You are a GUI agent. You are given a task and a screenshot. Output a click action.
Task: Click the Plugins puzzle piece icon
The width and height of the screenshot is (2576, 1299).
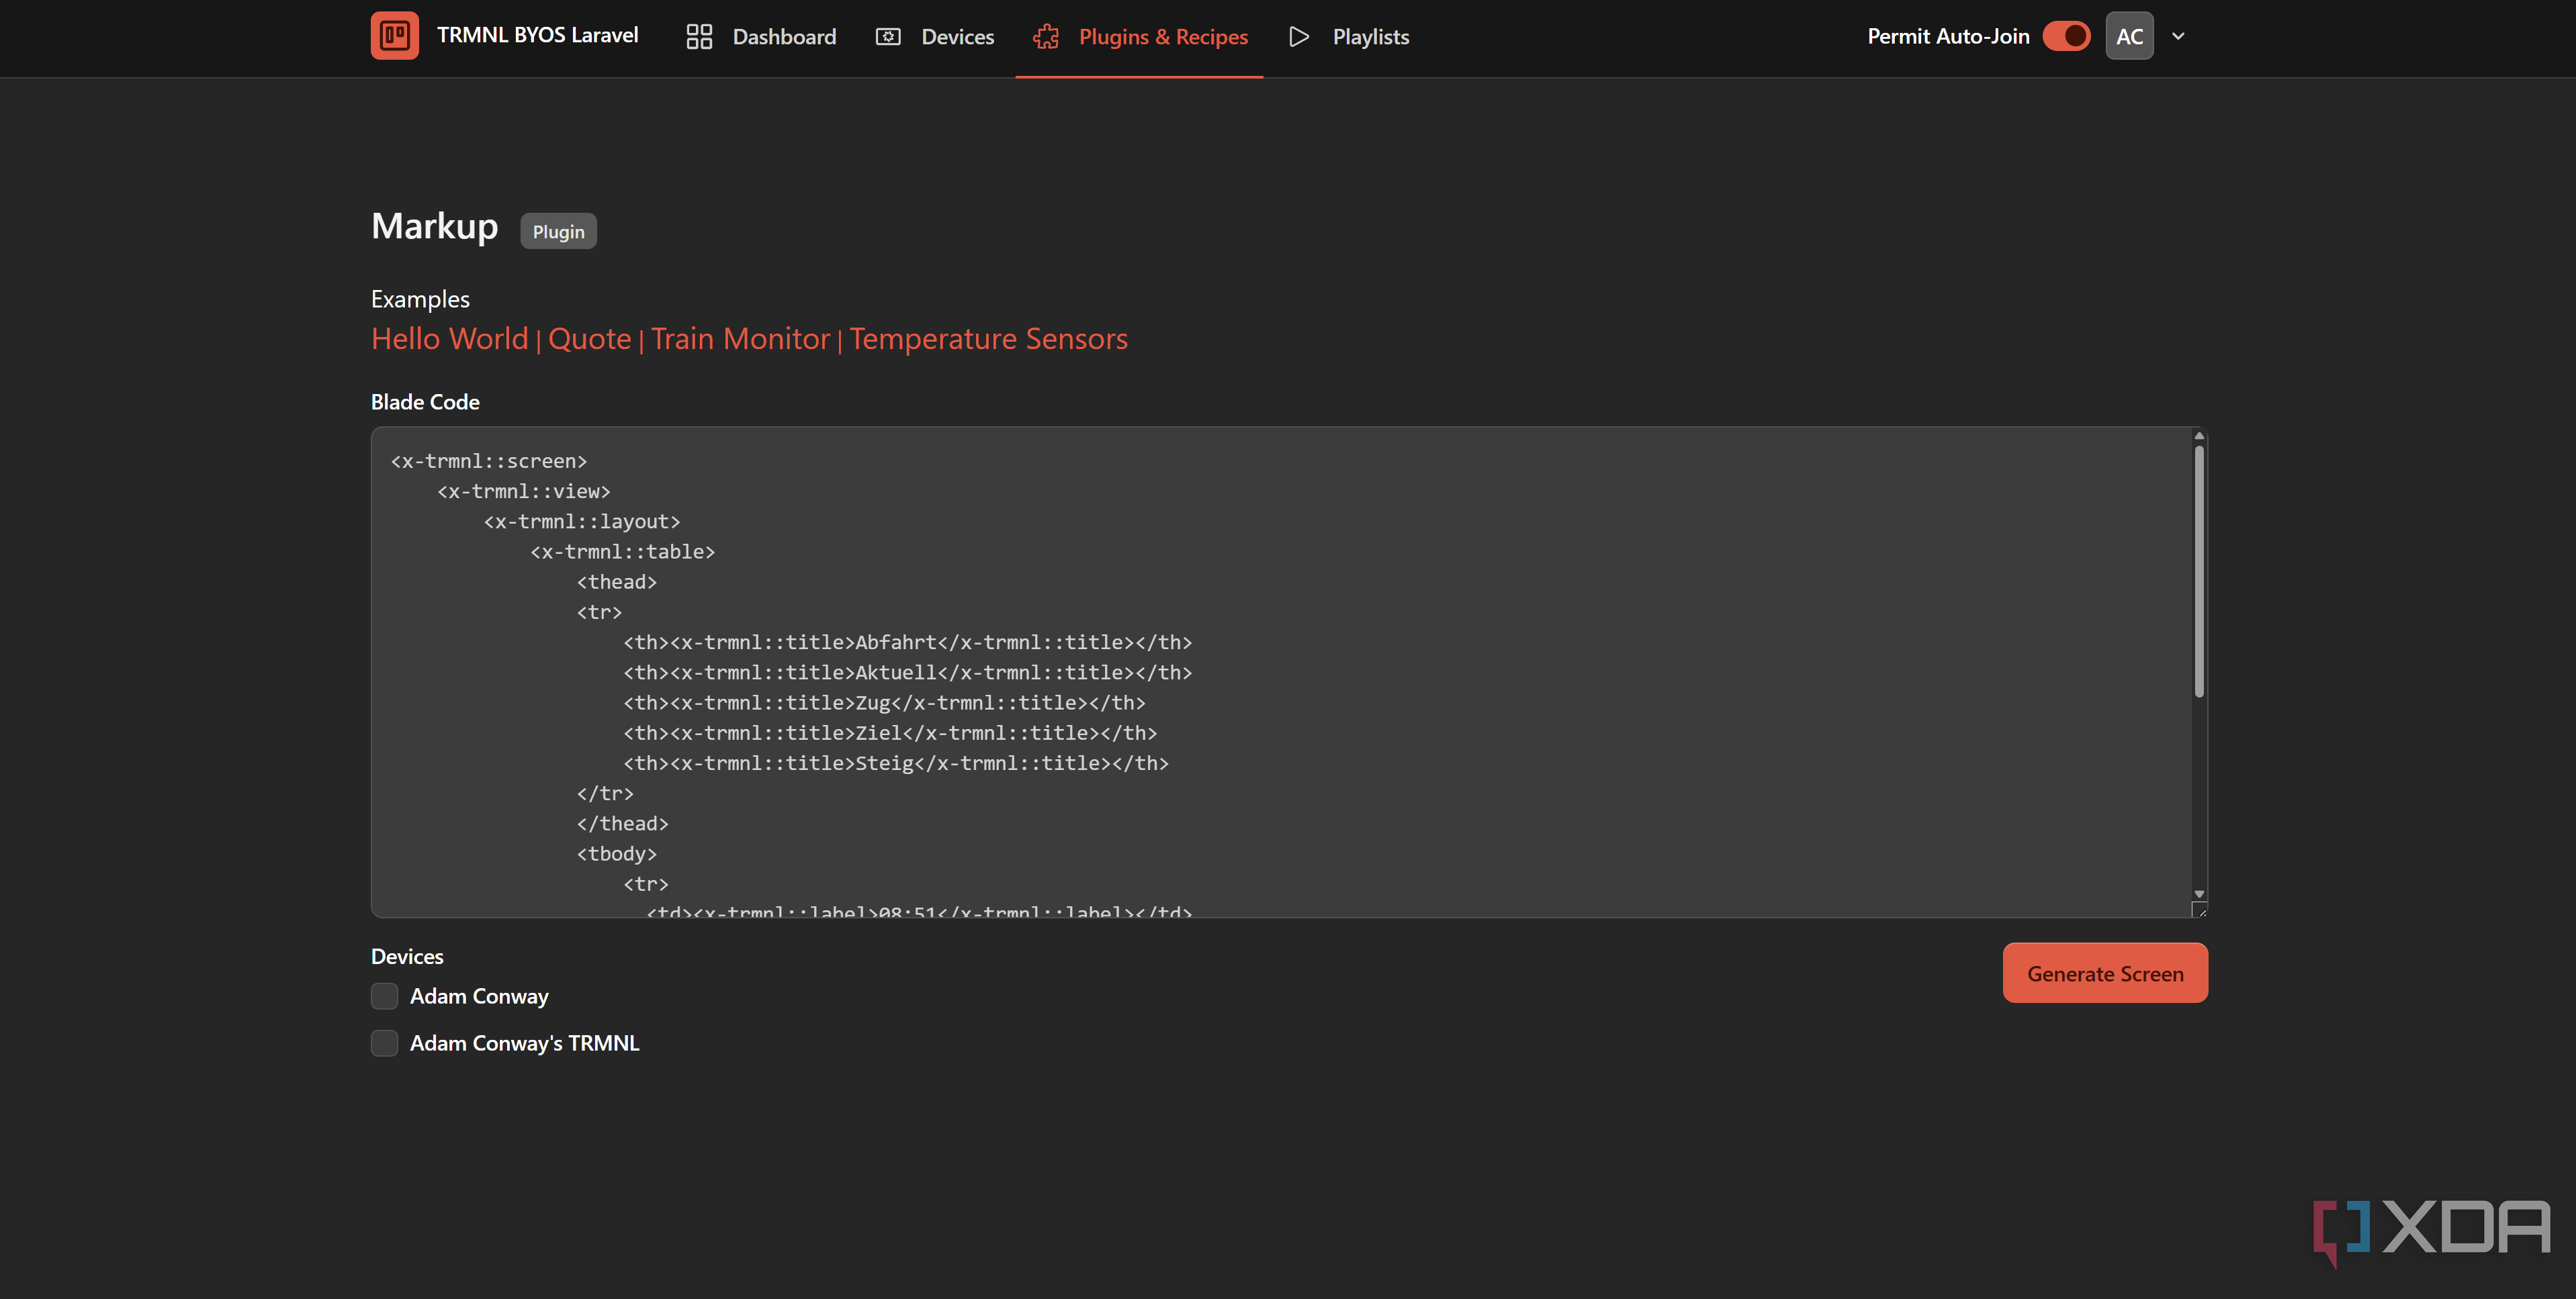(x=1046, y=37)
